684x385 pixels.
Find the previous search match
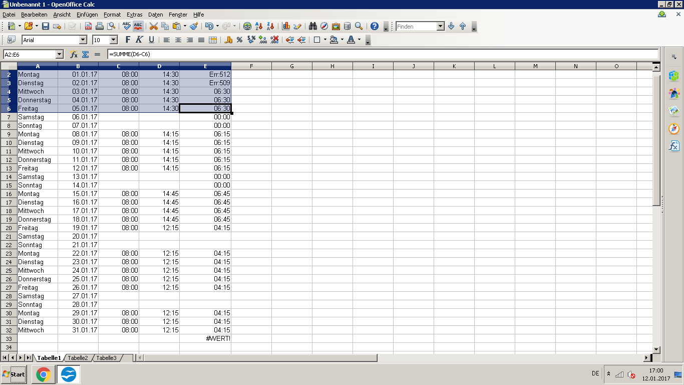[x=463, y=26]
